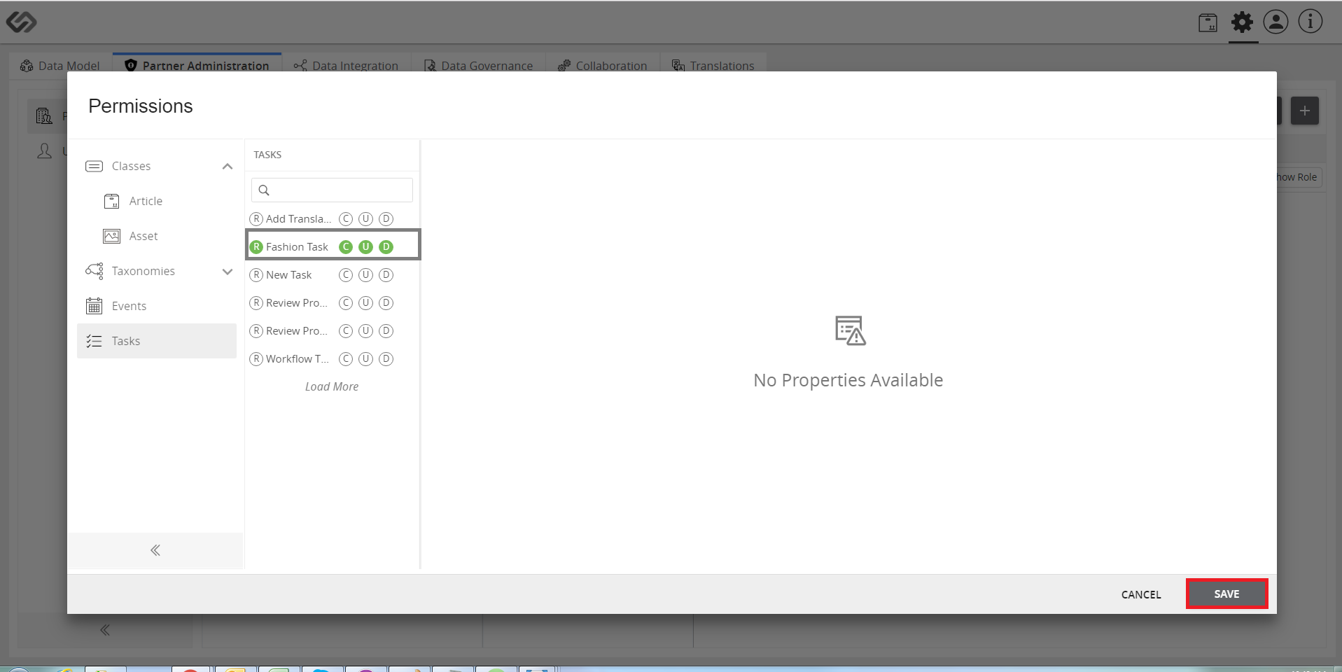The width and height of the screenshot is (1342, 672).
Task: Click the Classes list icon
Action: point(94,167)
